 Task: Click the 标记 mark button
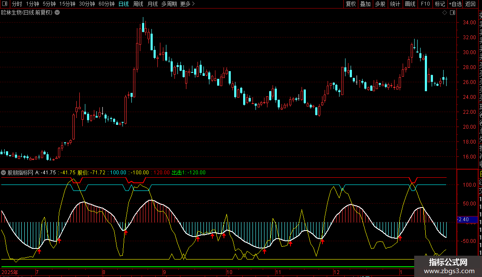[x=440, y=4]
